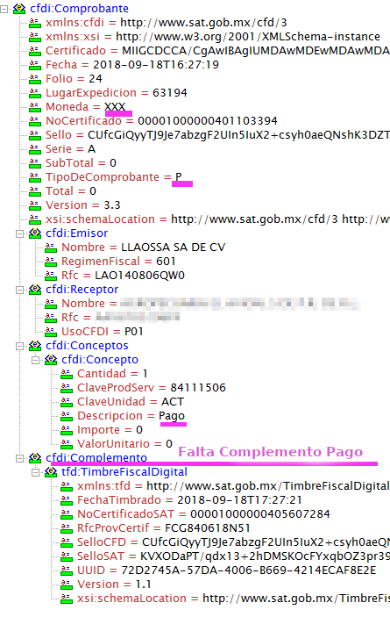This screenshot has width=390, height=617.
Task: Collapse the cfdi:Emisor node
Action: 19,233
